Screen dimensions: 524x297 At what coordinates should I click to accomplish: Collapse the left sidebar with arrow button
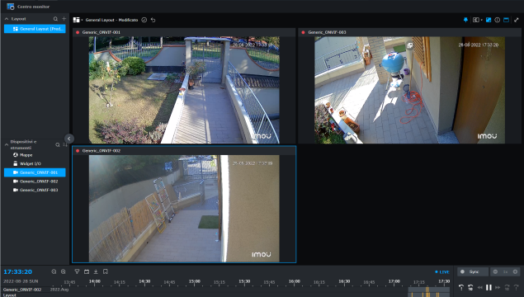point(68,139)
